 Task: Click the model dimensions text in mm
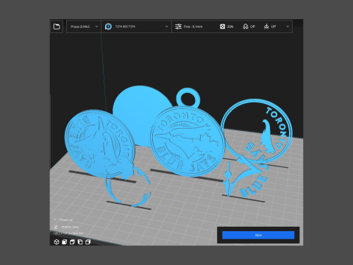(68, 233)
